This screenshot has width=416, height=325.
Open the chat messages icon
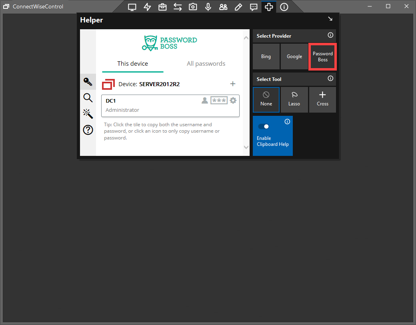point(254,7)
